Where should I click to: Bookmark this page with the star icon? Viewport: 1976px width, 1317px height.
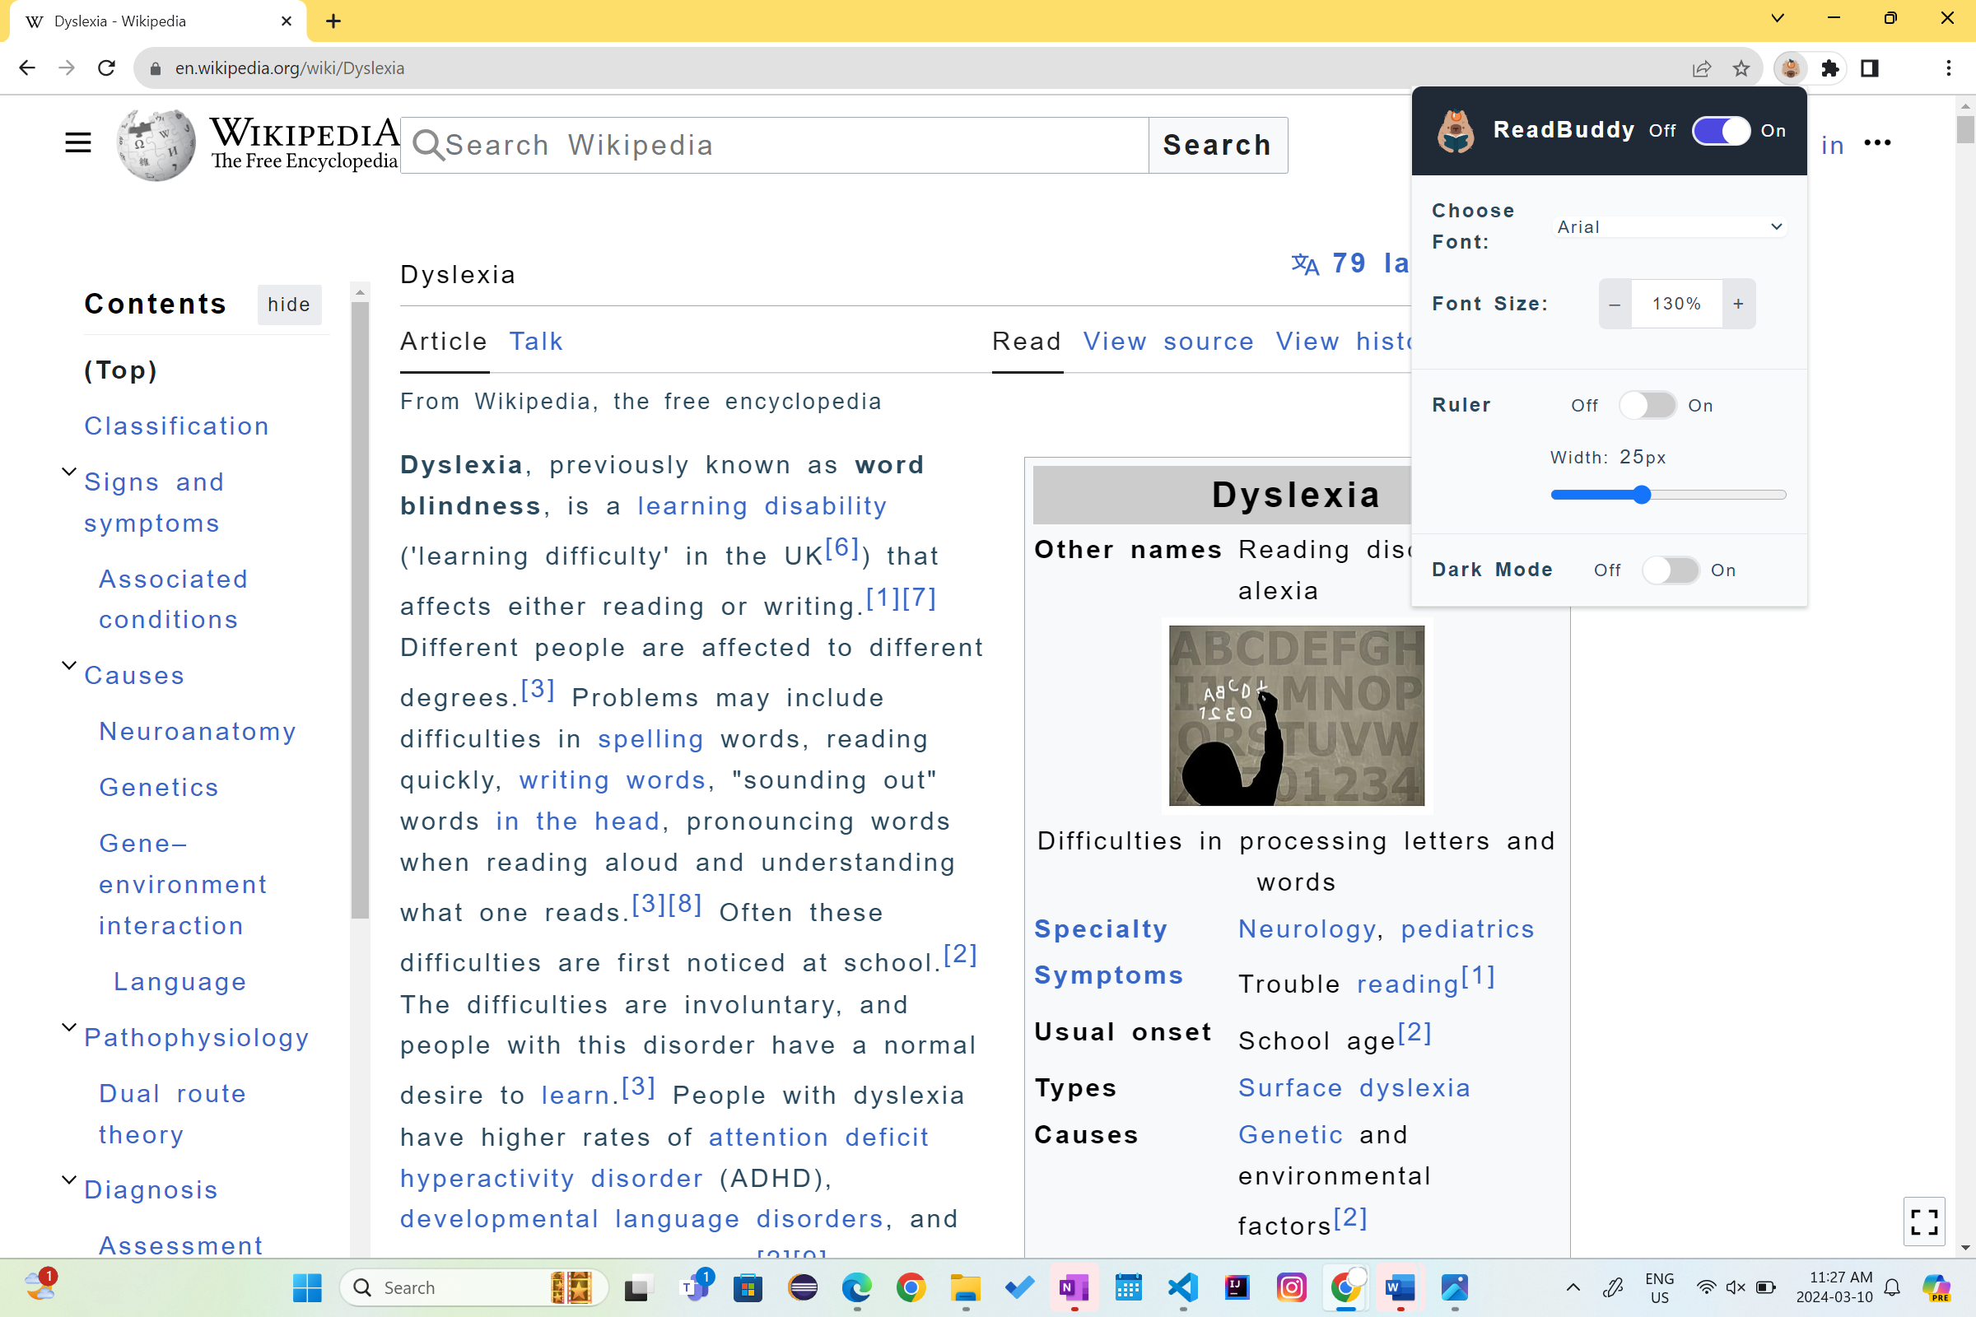(1741, 68)
